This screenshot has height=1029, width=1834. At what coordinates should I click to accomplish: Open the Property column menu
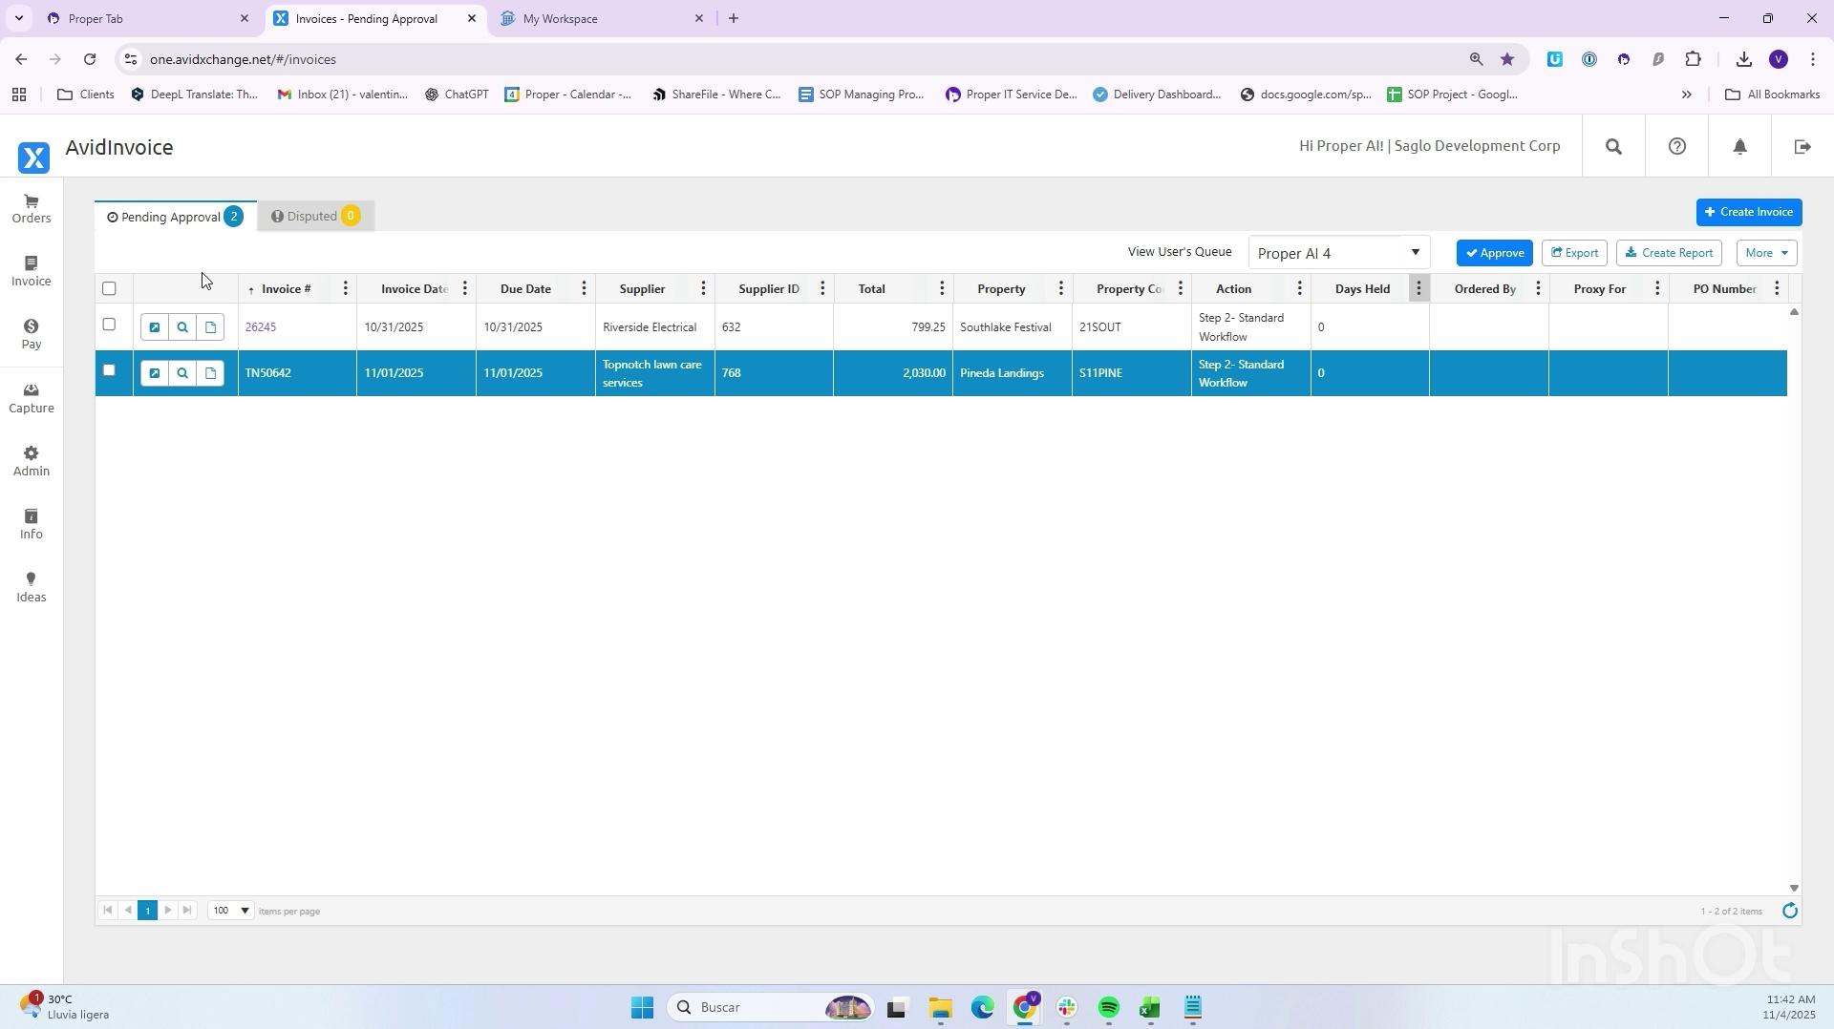point(1061,289)
